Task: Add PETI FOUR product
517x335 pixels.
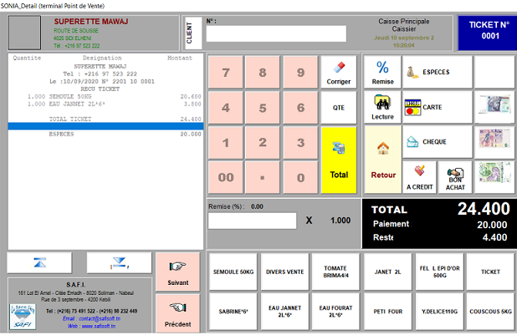Action: [x=388, y=312]
